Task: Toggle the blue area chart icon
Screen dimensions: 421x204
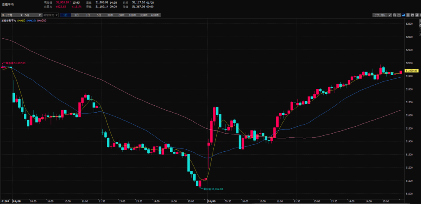Action: [404, 15]
